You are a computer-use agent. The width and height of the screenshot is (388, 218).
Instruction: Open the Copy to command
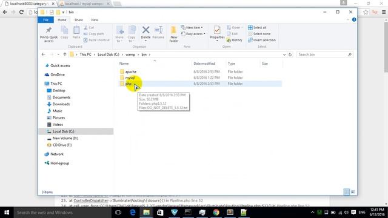tap(132, 34)
